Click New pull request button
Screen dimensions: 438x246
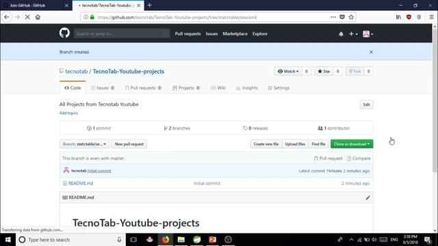(x=129, y=144)
